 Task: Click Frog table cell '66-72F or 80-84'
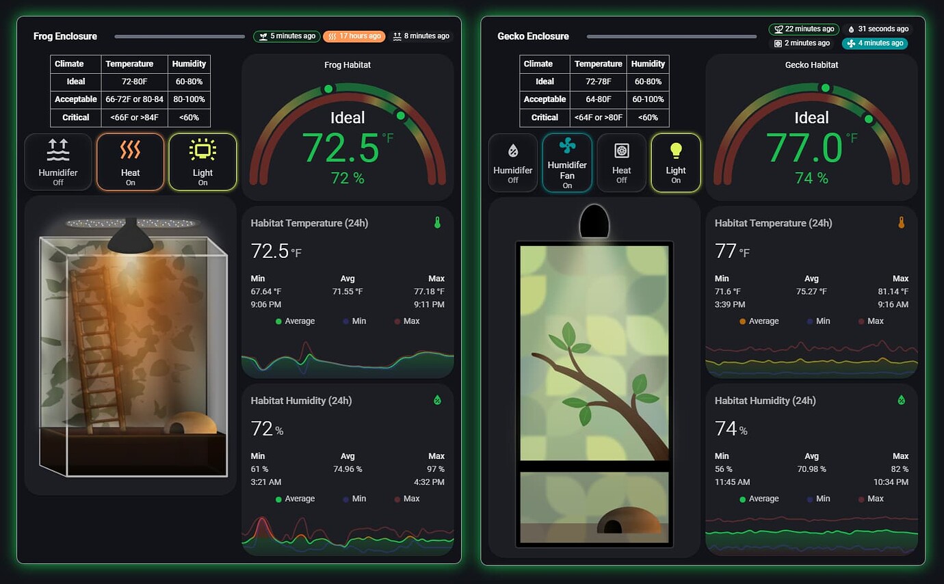coord(134,99)
